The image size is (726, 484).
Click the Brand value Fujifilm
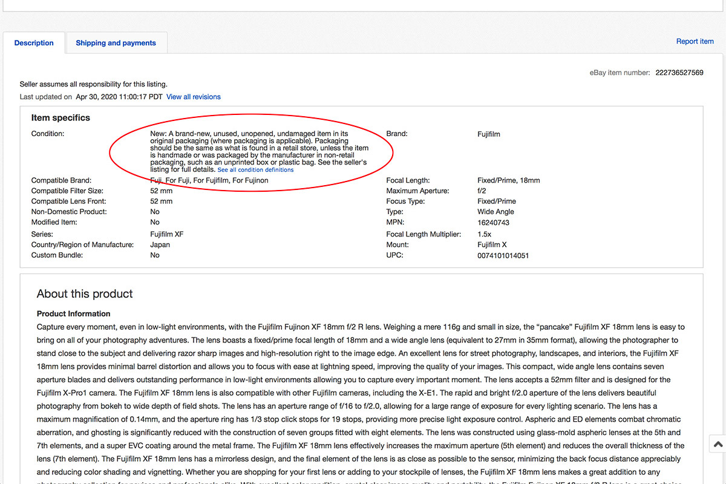(489, 134)
